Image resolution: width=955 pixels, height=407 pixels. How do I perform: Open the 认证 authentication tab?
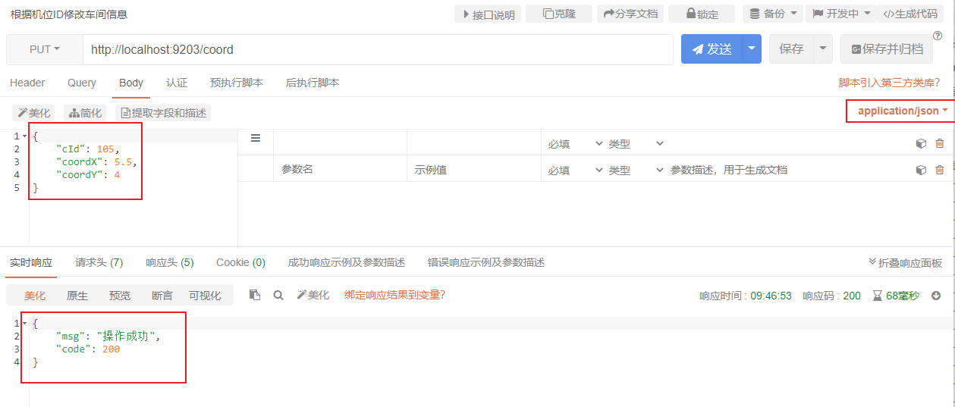point(177,83)
